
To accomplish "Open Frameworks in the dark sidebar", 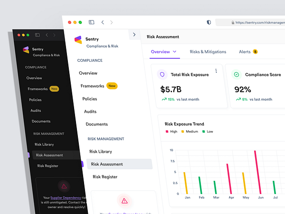I will [38, 89].
